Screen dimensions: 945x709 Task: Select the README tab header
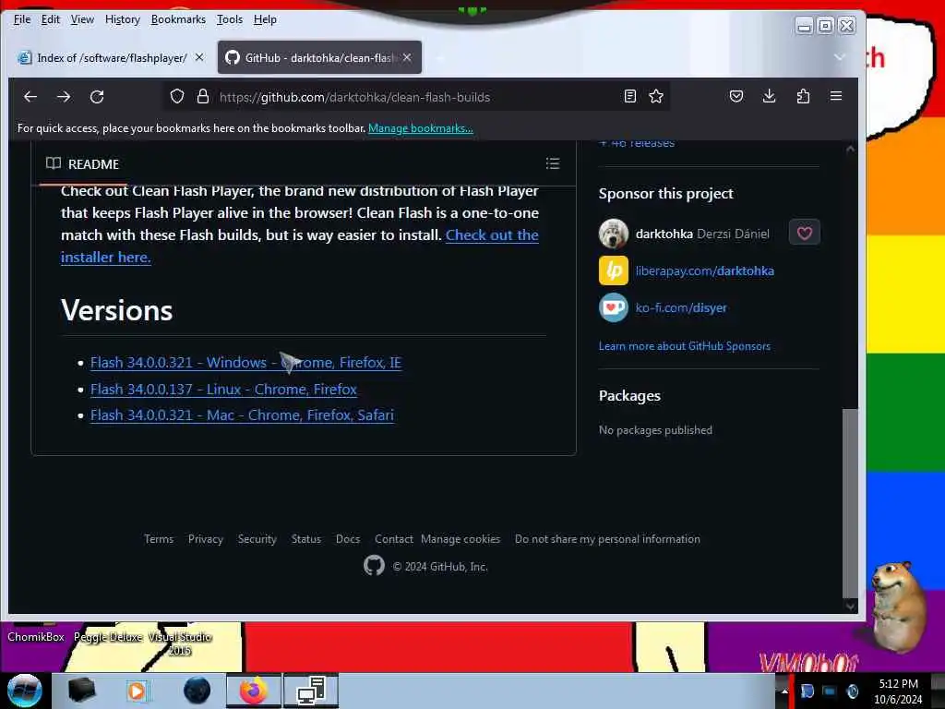coord(82,164)
